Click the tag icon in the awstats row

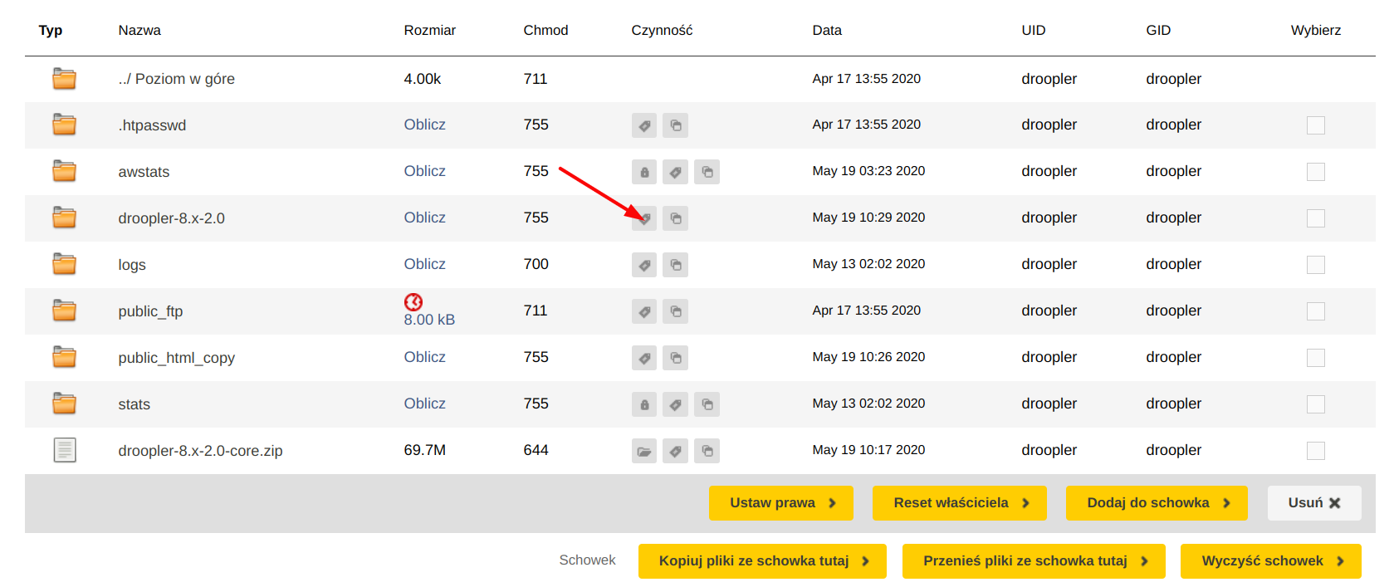(676, 172)
